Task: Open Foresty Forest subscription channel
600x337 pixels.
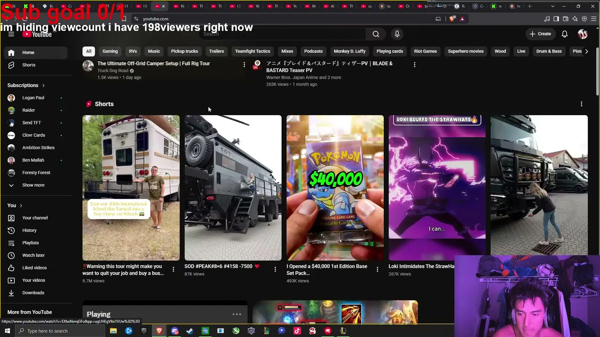Action: [x=35, y=173]
